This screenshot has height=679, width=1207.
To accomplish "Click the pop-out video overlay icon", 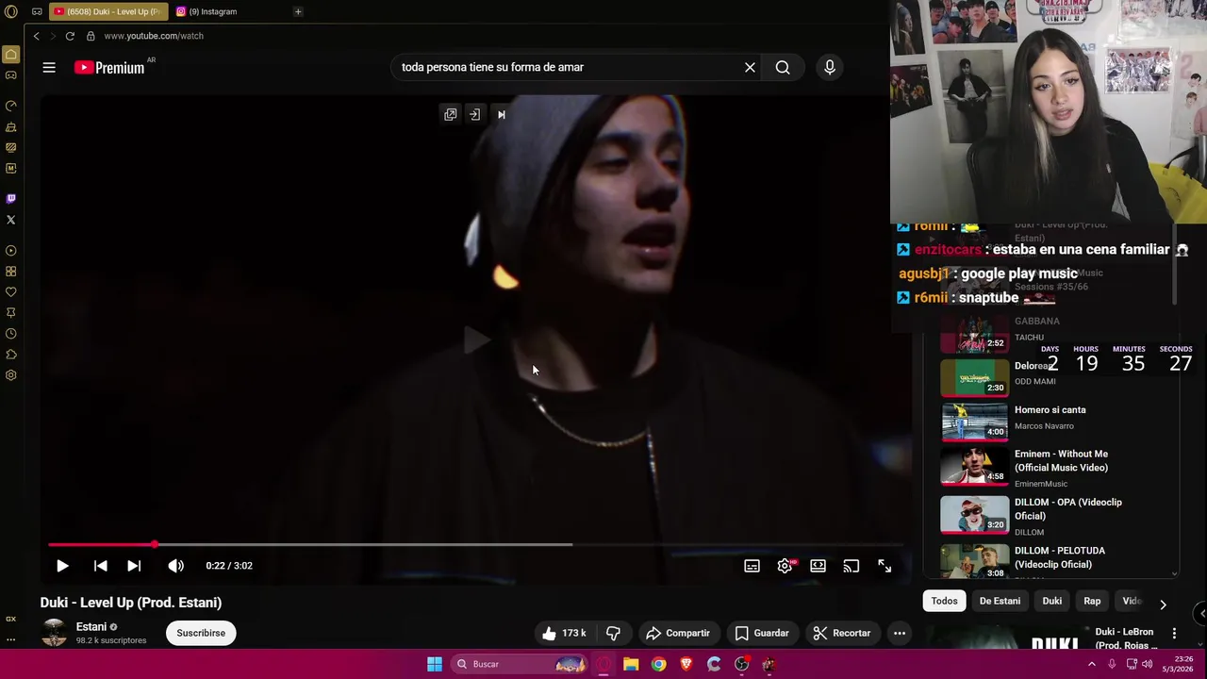I will 451,114.
